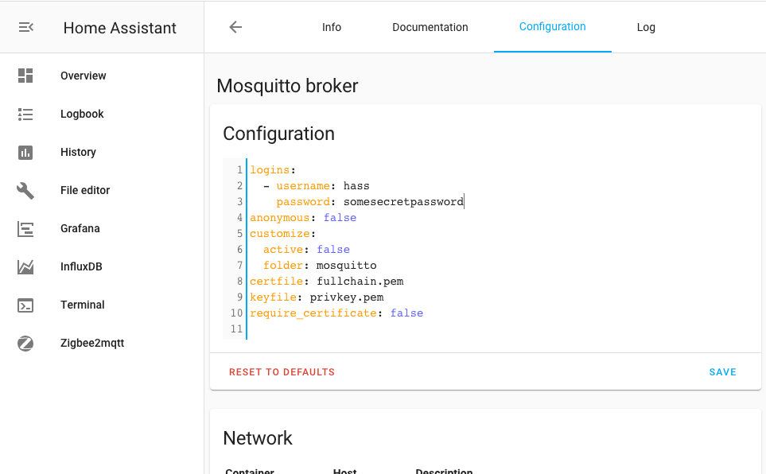
Task: Click the Mosquitto broker heading
Action: tap(287, 86)
